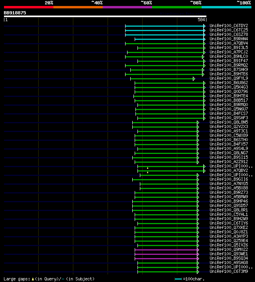255x282 pixels.
Task: Select the UniRef100_B9HTE6 hit label
Action: pyautogui.click(x=229, y=74)
